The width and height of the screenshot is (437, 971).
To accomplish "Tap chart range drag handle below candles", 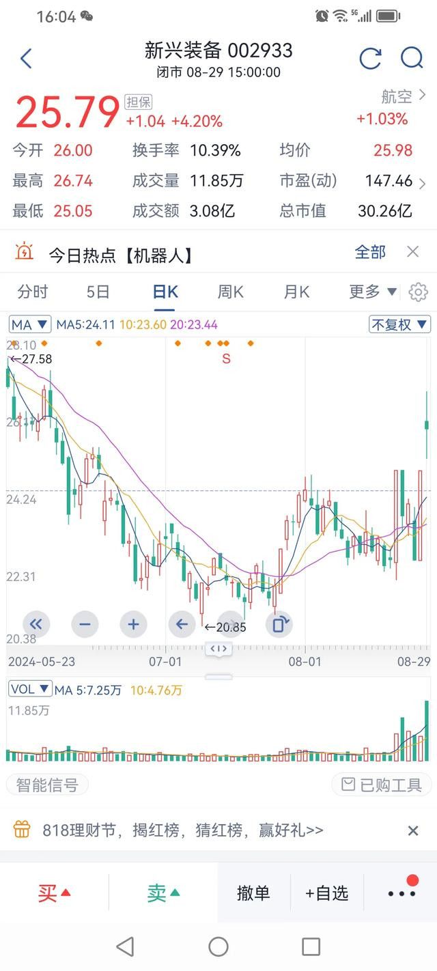I will 218,649.
